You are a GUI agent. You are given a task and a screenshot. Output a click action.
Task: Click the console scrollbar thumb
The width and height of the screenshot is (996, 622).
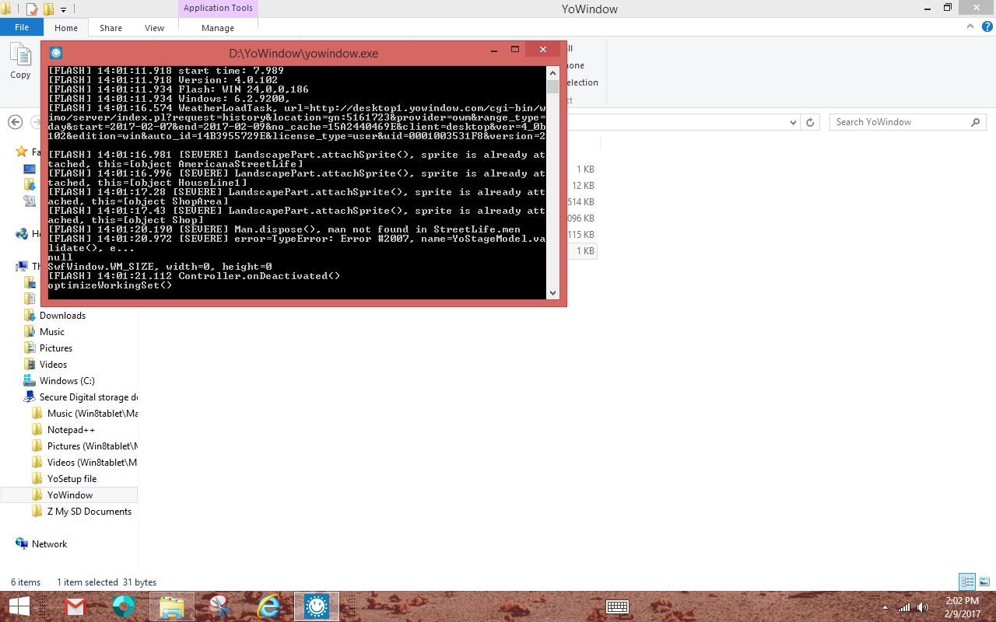pos(552,86)
